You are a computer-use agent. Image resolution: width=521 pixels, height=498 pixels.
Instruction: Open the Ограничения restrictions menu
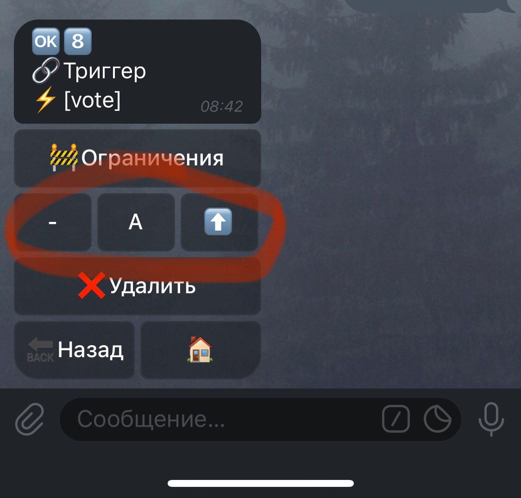coord(137,158)
